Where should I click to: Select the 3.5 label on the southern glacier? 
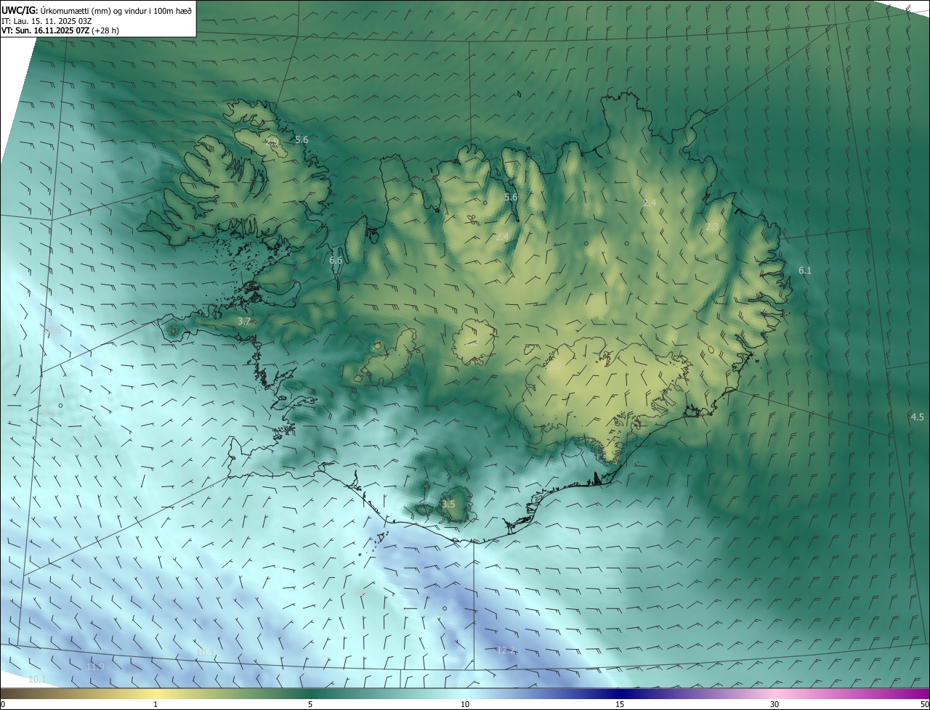448,504
